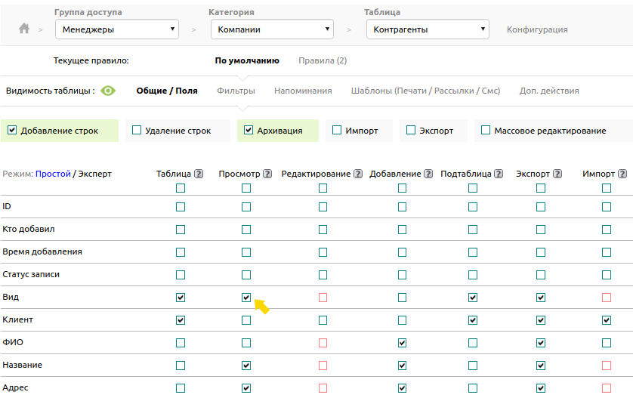Click help icon next to Таблица column

pyautogui.click(x=199, y=174)
